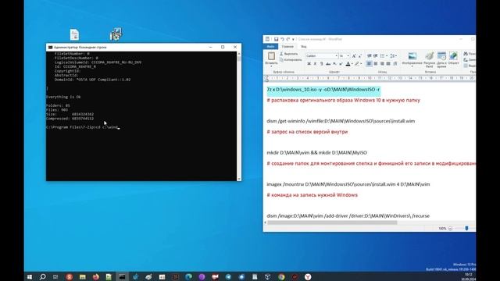Click the grow font size icon

coord(354,55)
